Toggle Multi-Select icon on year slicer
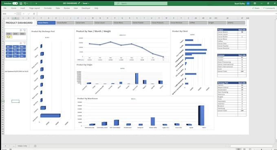This screenshot has width=277, height=150. (21, 30)
